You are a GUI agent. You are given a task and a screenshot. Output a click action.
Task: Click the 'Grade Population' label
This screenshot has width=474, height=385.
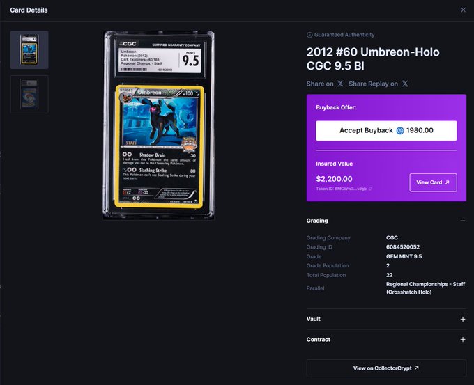328,266
